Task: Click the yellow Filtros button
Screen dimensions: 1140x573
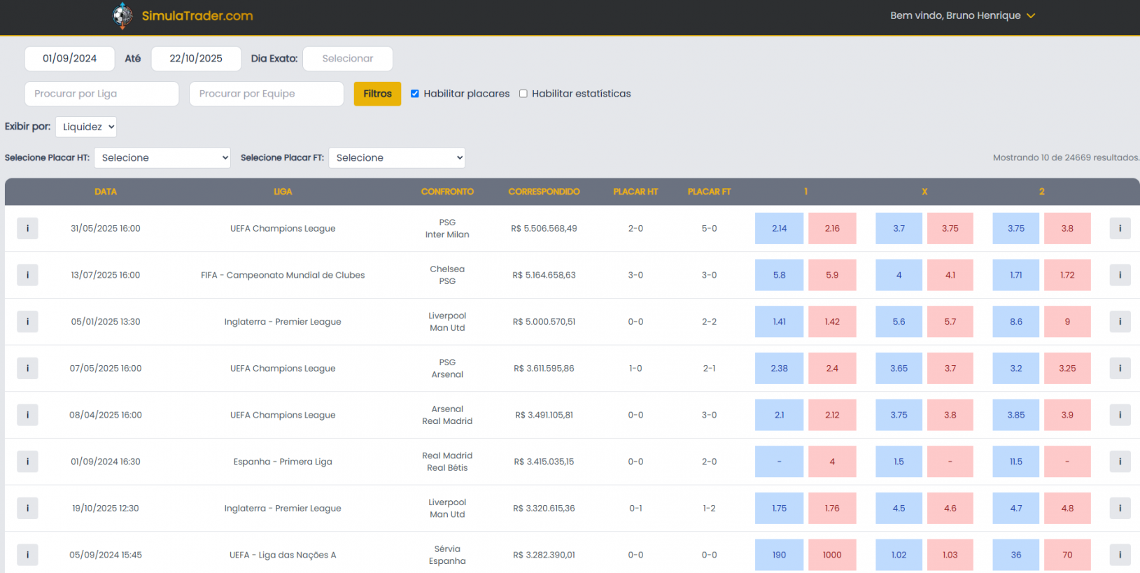Action: (x=377, y=94)
